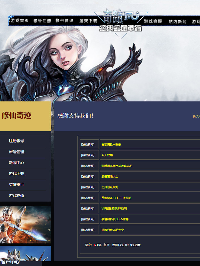Click the warrior woman with sword thumbnail
200x266 pixels.
pos(25,225)
